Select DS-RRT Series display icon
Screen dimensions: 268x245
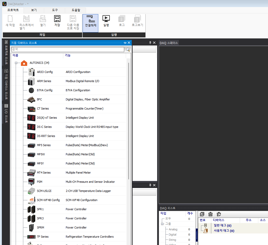click(31, 136)
